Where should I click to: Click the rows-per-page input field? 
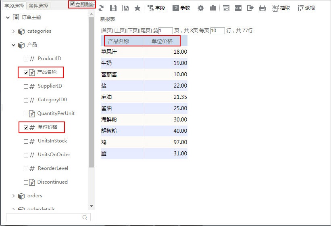pos(218,31)
